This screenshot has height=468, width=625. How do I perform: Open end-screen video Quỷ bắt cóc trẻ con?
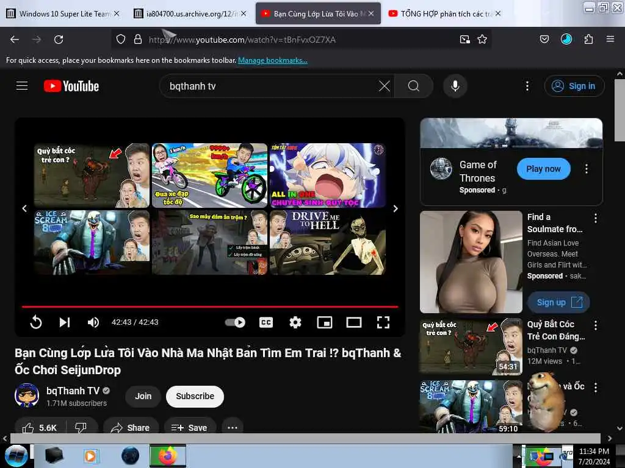[x=92, y=175]
